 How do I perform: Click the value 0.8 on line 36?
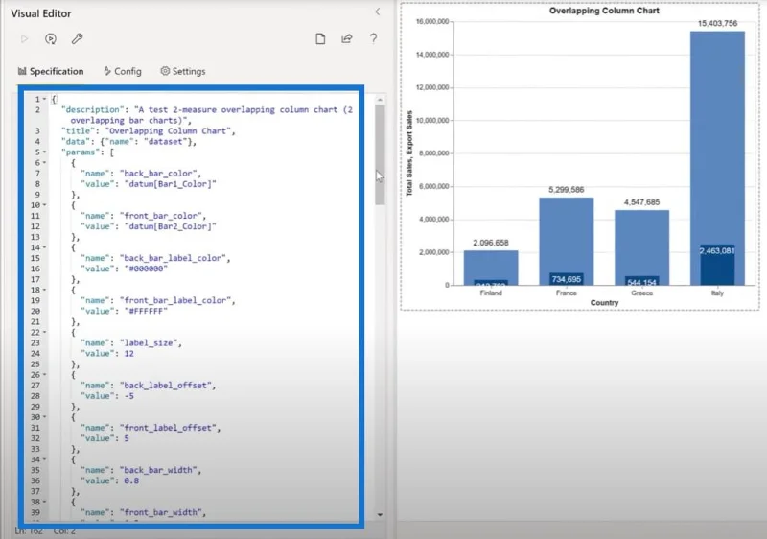[131, 480]
